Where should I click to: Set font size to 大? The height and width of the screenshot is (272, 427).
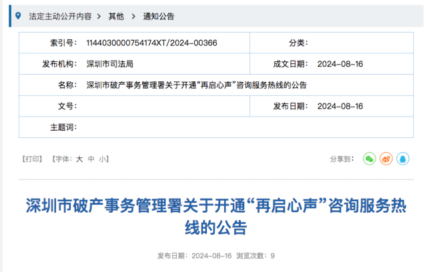tap(79, 159)
